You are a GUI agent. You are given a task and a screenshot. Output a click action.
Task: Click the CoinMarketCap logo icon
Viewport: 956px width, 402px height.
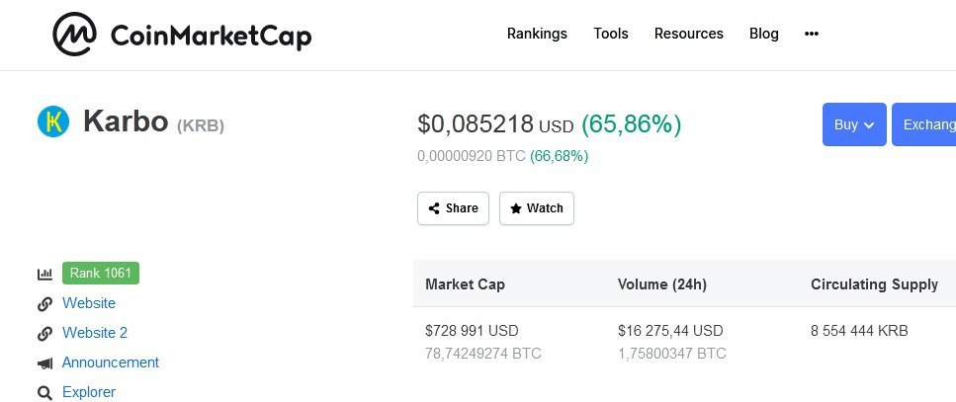pyautogui.click(x=74, y=35)
